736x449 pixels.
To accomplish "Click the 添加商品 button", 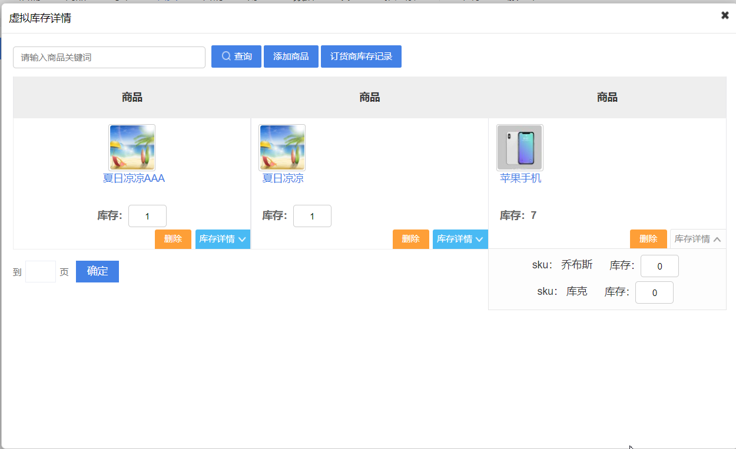I will click(291, 56).
